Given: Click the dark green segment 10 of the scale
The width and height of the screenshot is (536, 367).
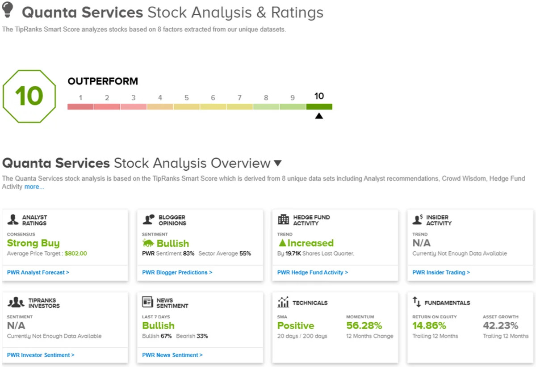Looking at the screenshot, I should click(x=319, y=106).
